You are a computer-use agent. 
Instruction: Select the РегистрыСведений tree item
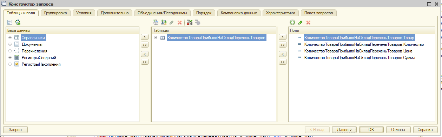click(39, 58)
